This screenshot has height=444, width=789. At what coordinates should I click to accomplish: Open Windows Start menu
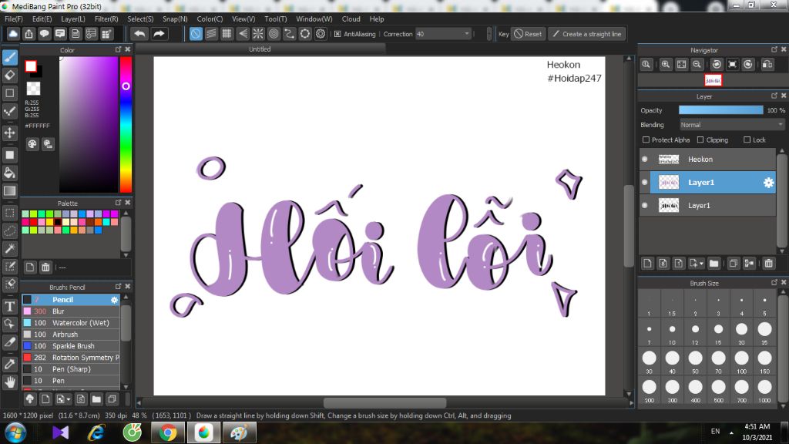15,433
